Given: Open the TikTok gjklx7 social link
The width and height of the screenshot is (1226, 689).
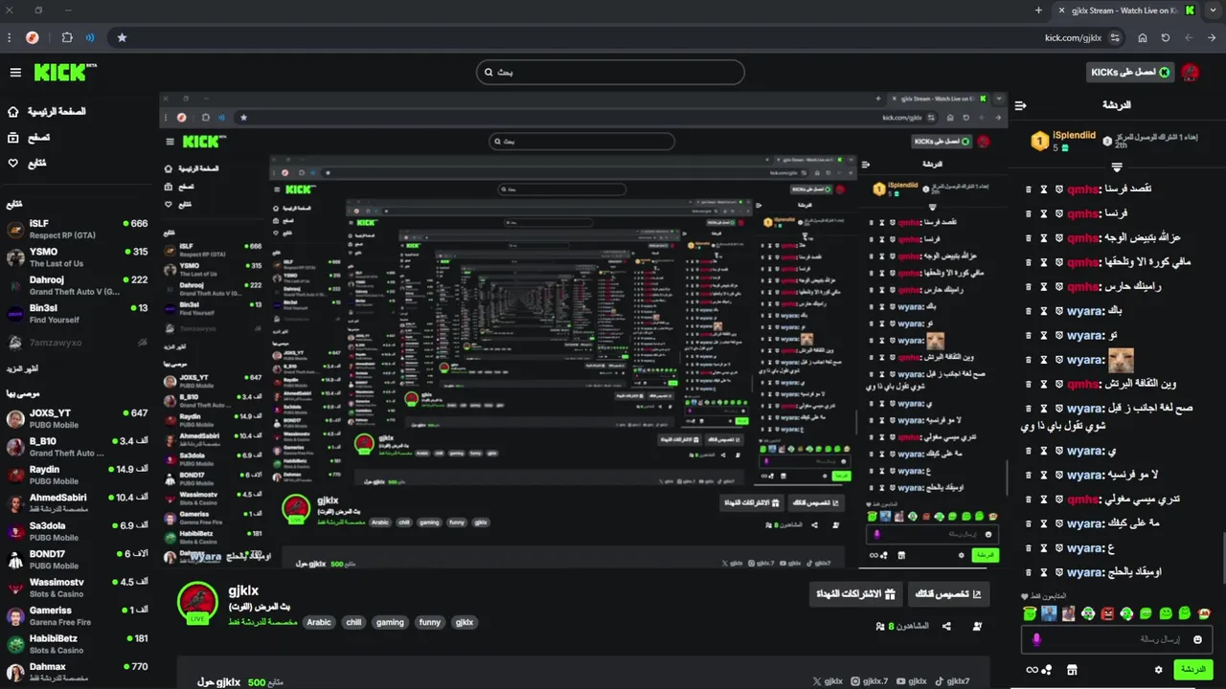Looking at the screenshot, I should (x=953, y=681).
